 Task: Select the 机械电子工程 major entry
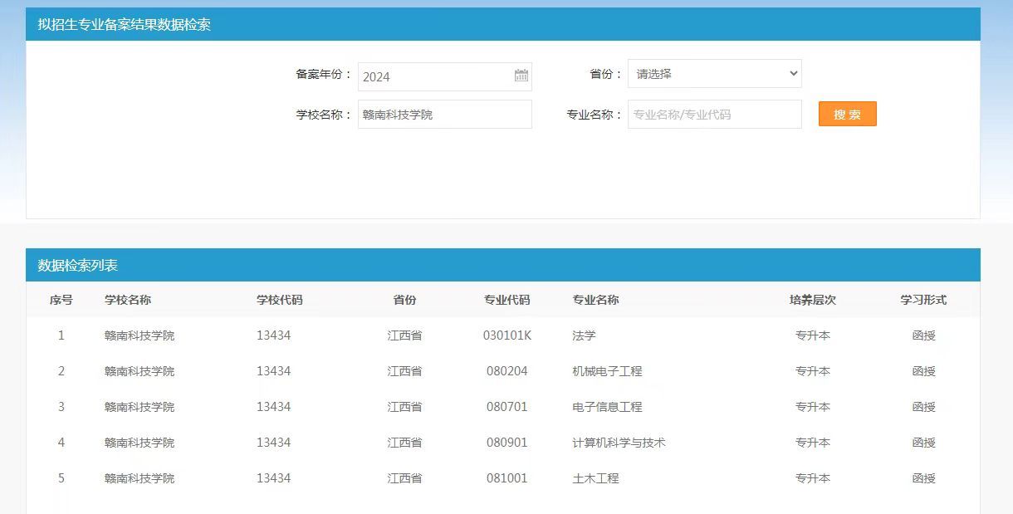coord(607,371)
